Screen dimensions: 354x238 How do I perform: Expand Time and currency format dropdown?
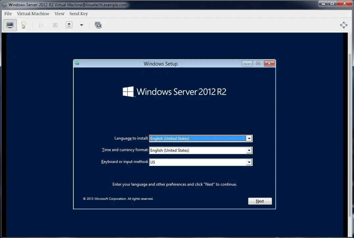click(249, 150)
